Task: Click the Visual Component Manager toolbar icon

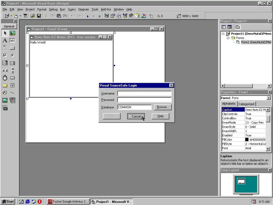Action: 143,16
